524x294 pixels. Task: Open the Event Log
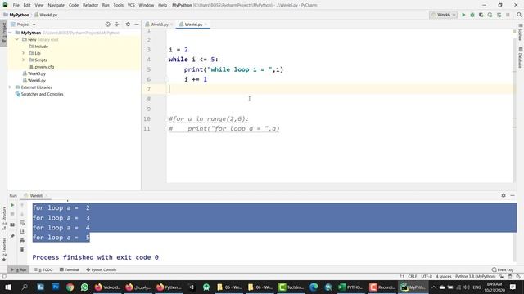pos(503,269)
